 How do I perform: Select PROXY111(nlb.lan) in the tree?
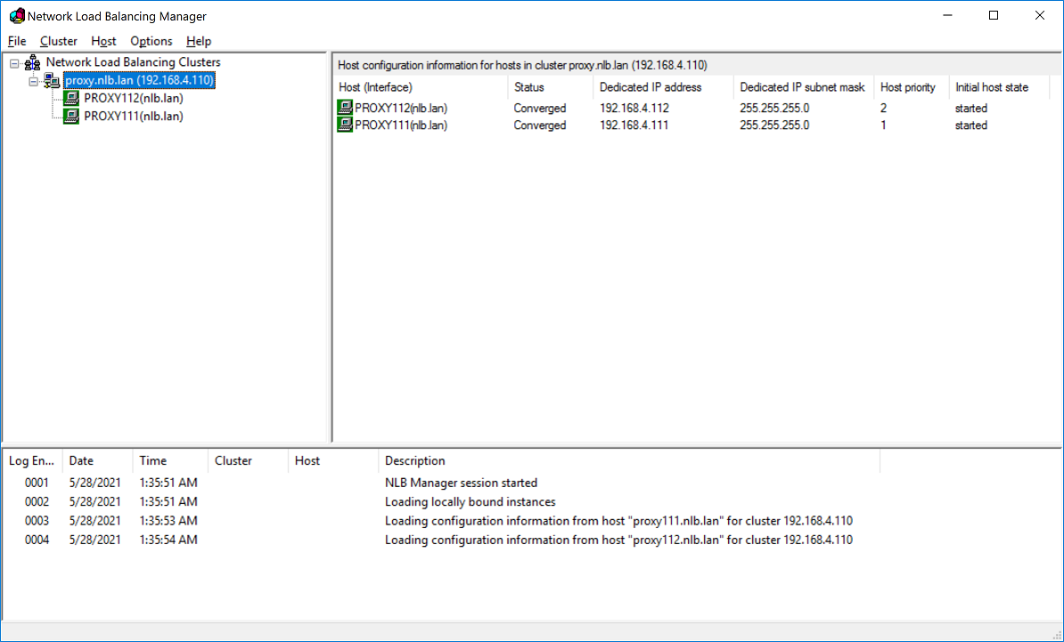coord(134,117)
